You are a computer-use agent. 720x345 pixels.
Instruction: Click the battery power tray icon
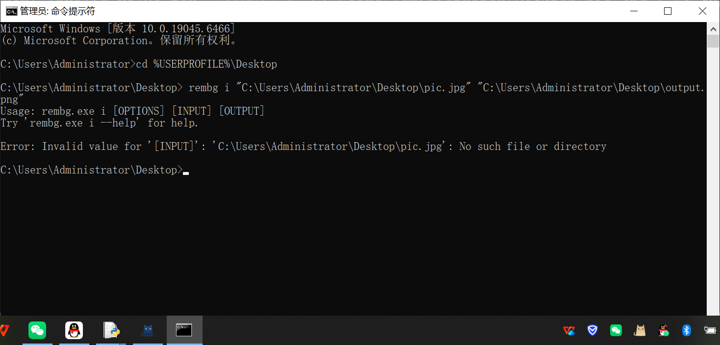click(x=709, y=330)
